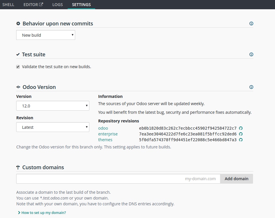Open GitHub icon next to odoo revision hash
Screen dimensions: 275x218
point(241,128)
